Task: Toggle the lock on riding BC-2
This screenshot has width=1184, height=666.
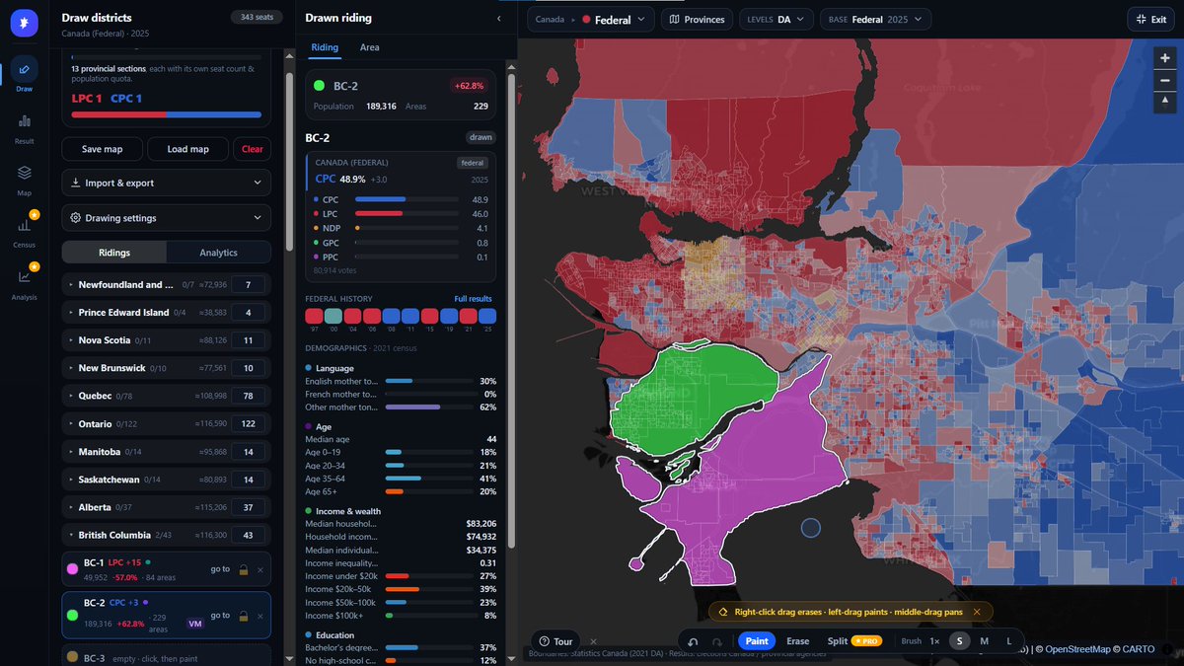Action: coord(243,616)
